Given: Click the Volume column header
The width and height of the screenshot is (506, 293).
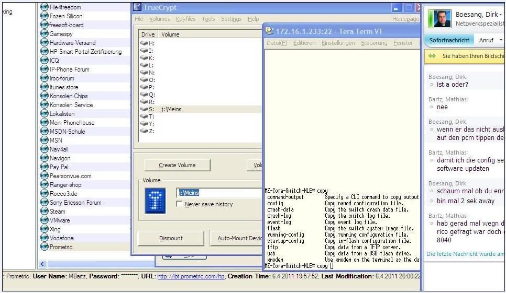Looking at the screenshot, I should pos(210,34).
